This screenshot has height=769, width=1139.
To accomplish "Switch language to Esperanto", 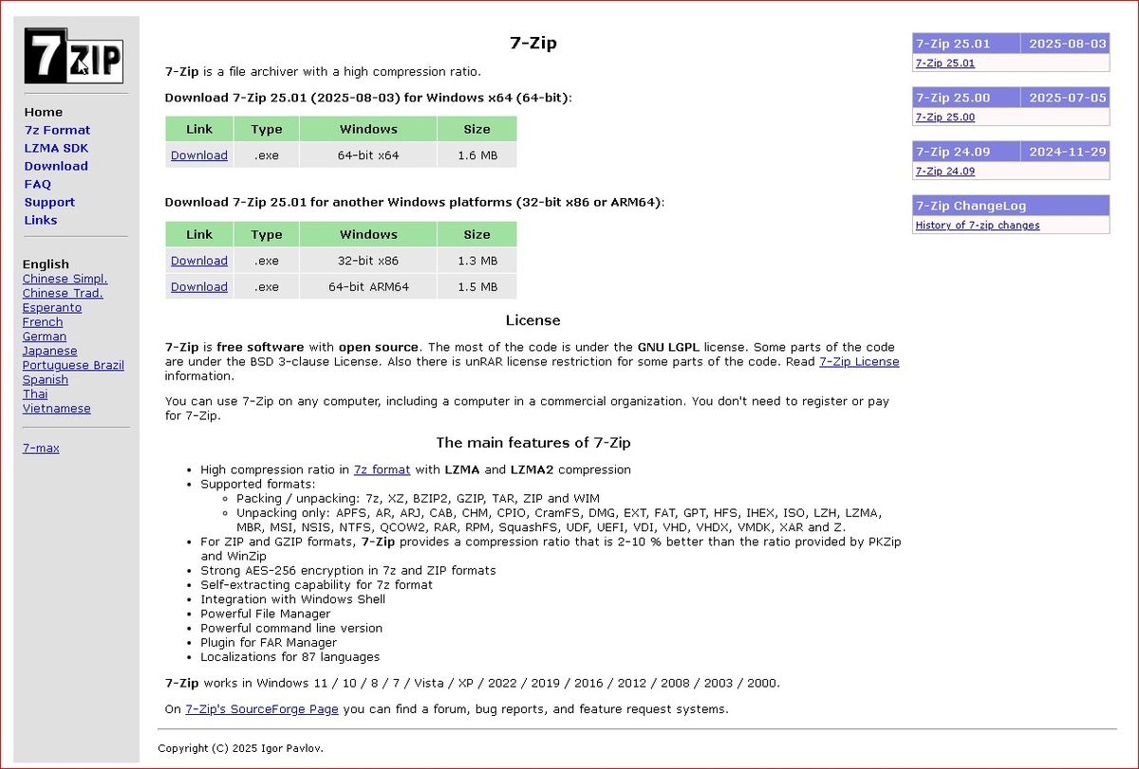I will point(52,307).
